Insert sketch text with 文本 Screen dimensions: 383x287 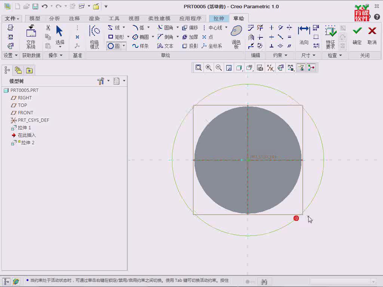[x=165, y=46]
